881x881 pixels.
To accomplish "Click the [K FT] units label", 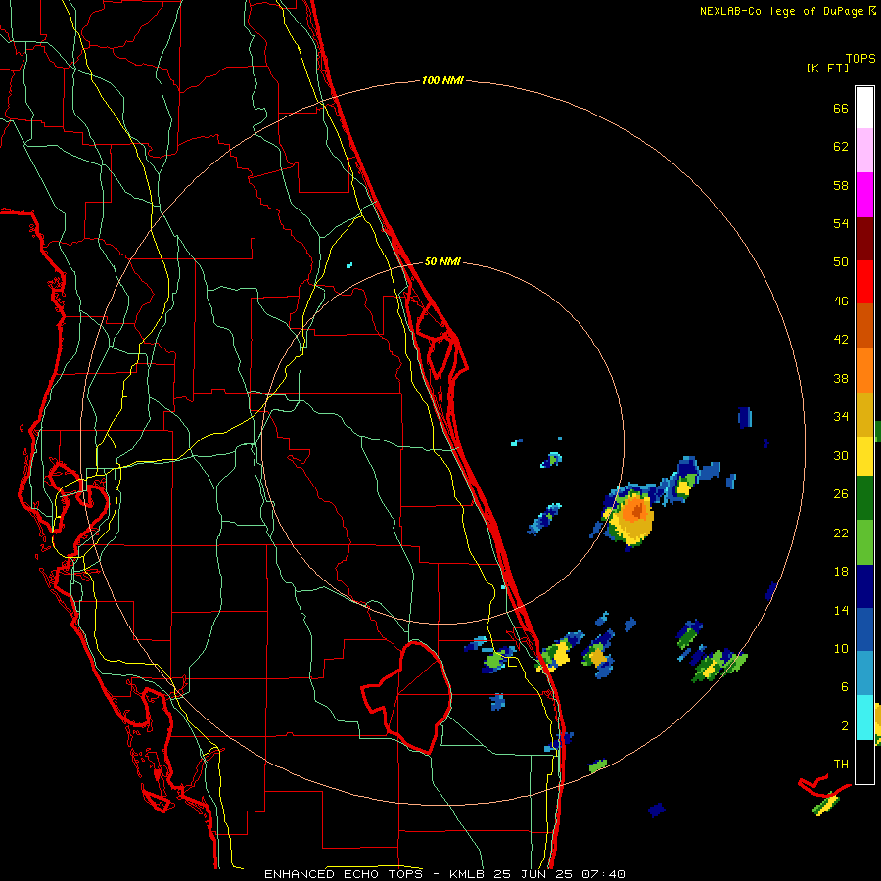I will tap(827, 68).
